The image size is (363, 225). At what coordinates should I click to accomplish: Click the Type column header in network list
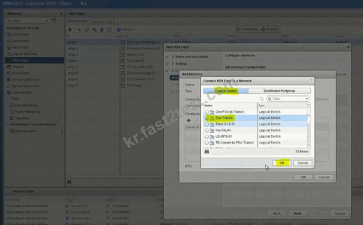pyautogui.click(x=282, y=106)
